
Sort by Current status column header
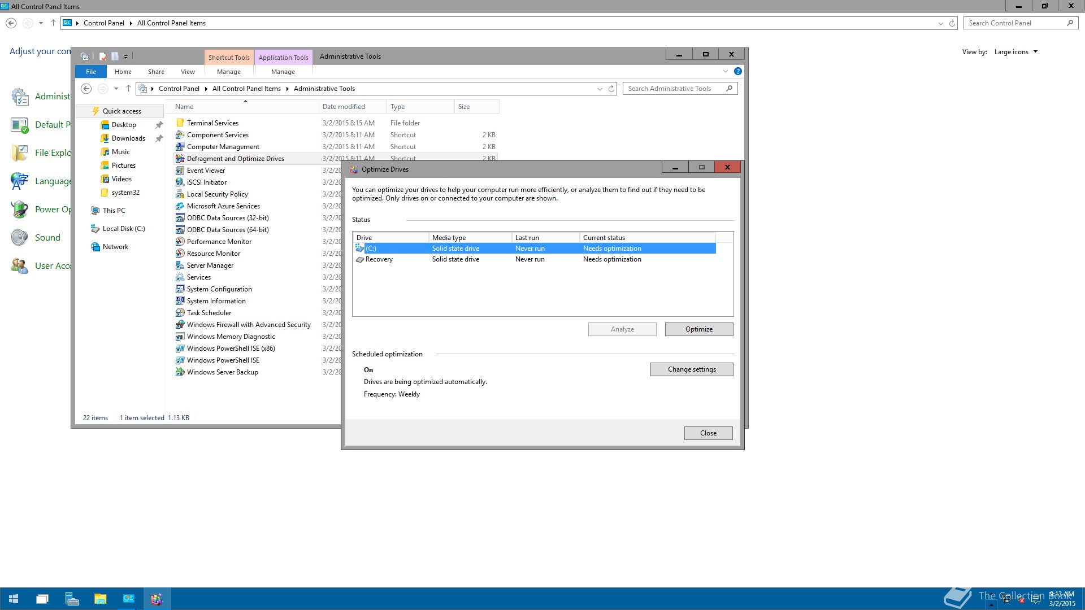[x=647, y=238]
